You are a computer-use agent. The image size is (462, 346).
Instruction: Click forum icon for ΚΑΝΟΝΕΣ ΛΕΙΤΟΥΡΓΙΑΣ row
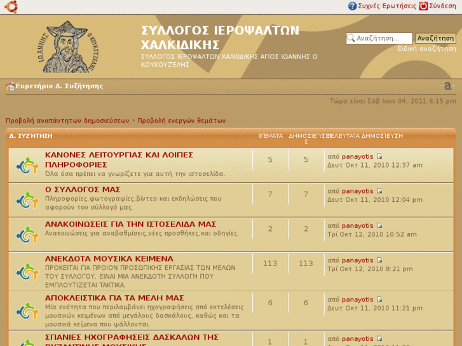27,166
